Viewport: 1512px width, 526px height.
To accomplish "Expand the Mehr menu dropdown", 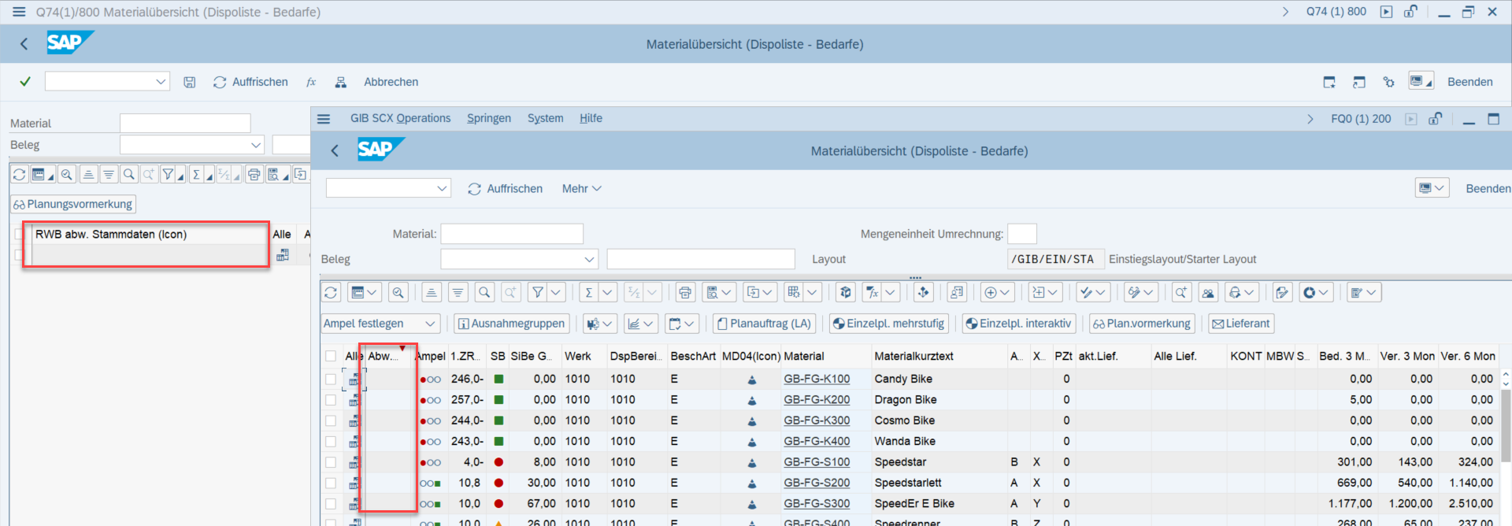I will coord(581,189).
